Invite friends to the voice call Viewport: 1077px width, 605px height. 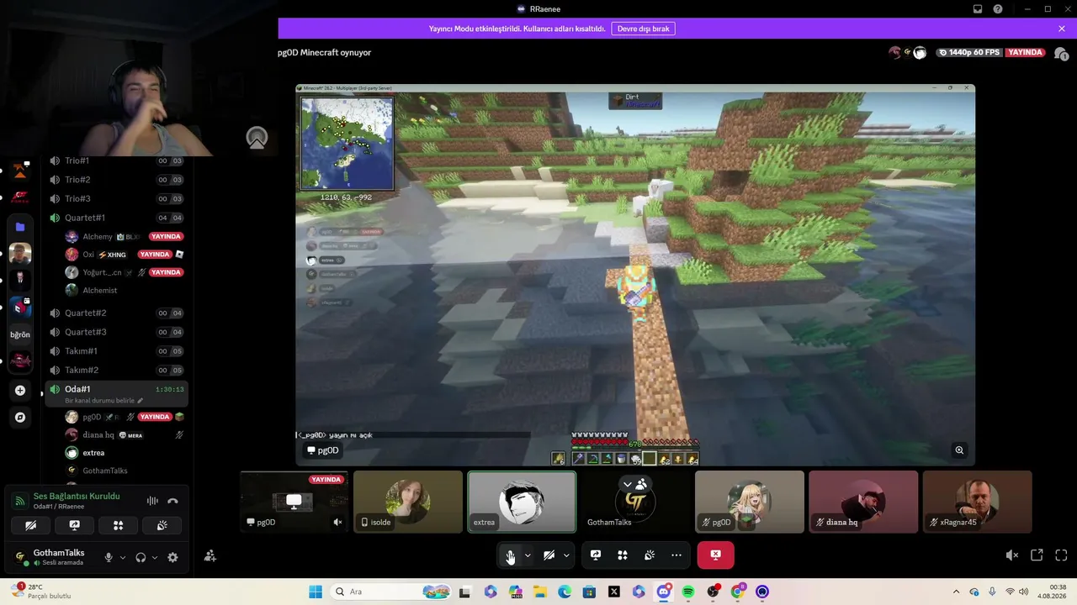[210, 555]
